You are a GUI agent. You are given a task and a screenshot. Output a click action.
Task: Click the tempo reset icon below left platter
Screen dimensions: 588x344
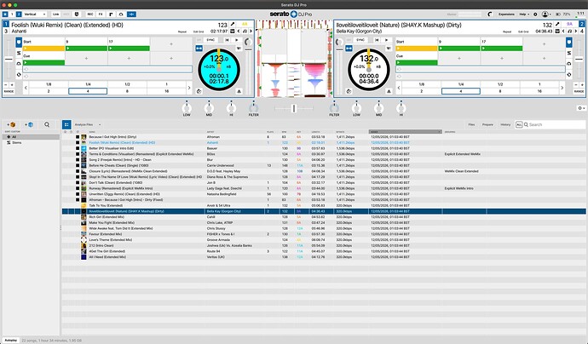click(199, 91)
